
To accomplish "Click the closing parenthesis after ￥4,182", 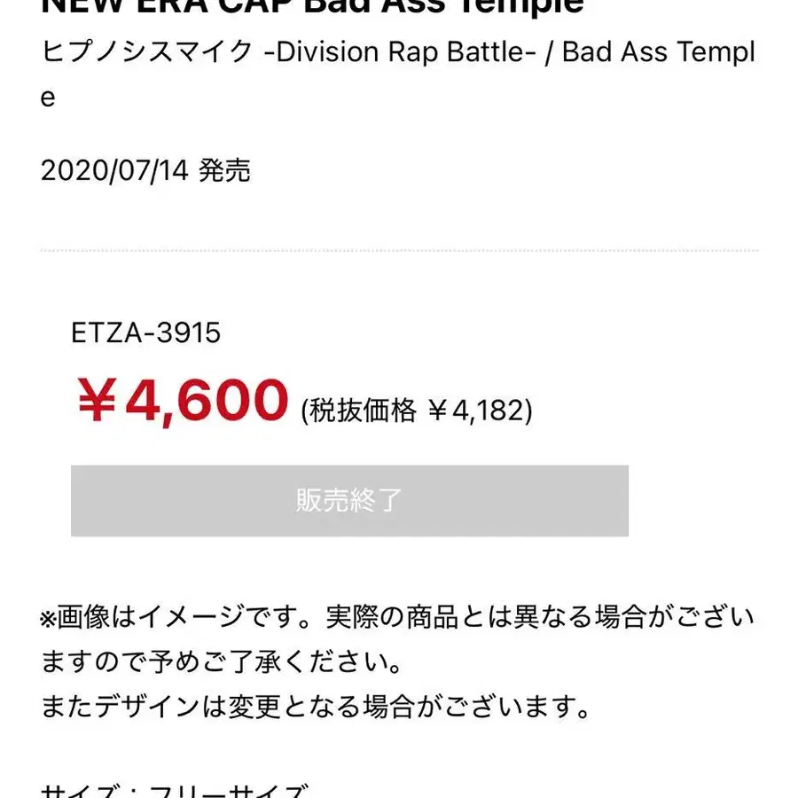I will click(x=528, y=411).
